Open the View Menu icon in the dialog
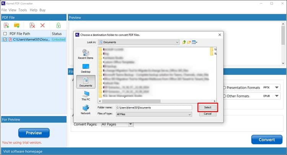 point(194,42)
